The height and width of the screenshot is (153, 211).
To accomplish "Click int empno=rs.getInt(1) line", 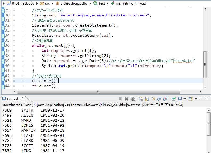I will coord(69,51).
